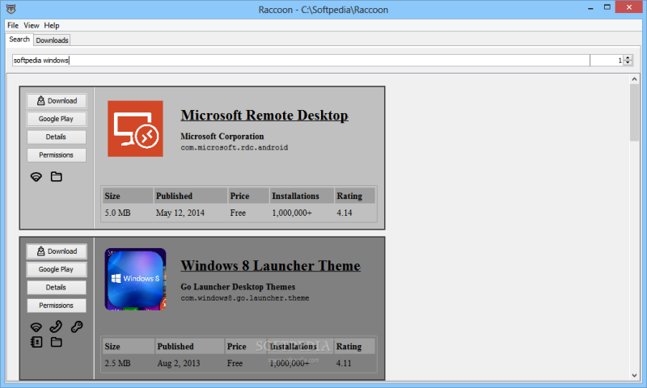Open Microsoft Remote Desktop on Google Play
647x388 pixels.
[x=57, y=119]
